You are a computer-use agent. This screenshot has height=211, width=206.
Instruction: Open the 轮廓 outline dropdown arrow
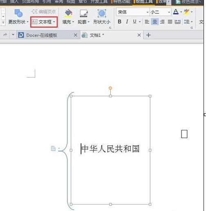click(x=89, y=22)
